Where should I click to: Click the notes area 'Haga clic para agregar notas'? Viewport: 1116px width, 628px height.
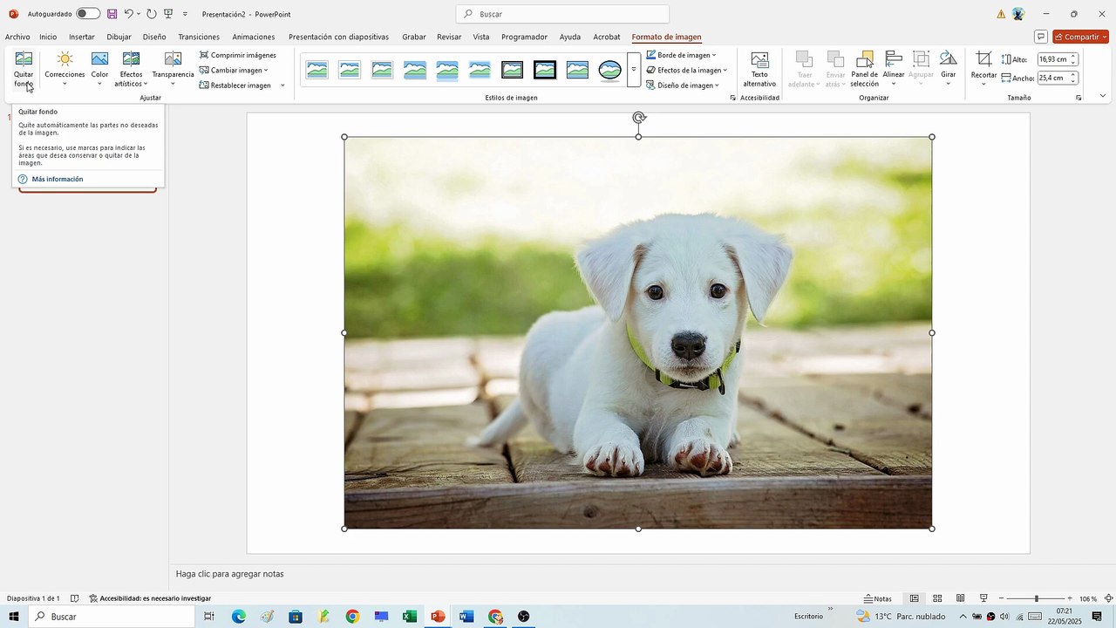(230, 574)
